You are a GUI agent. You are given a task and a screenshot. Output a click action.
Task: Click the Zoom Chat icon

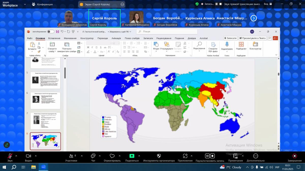click(x=93, y=156)
